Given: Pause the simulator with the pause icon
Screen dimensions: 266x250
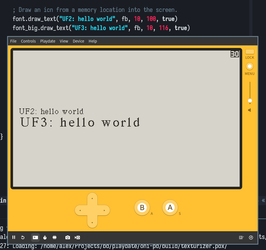Looking at the screenshot, I should [x=14, y=237].
